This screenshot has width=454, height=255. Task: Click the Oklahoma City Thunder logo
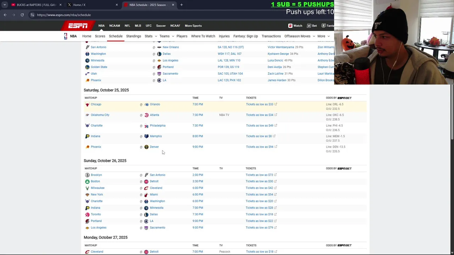[x=87, y=115]
